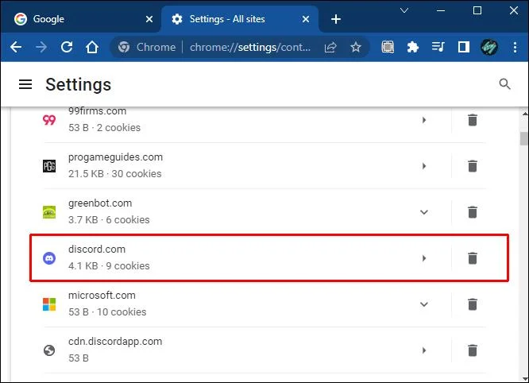Image resolution: width=529 pixels, height=383 pixels.
Task: Click the Chrome site info chip
Action: tap(147, 47)
